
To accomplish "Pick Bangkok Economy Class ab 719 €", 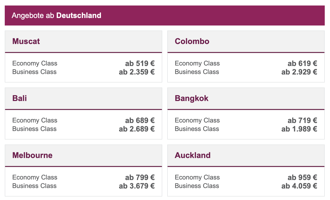I will [x=302, y=120].
